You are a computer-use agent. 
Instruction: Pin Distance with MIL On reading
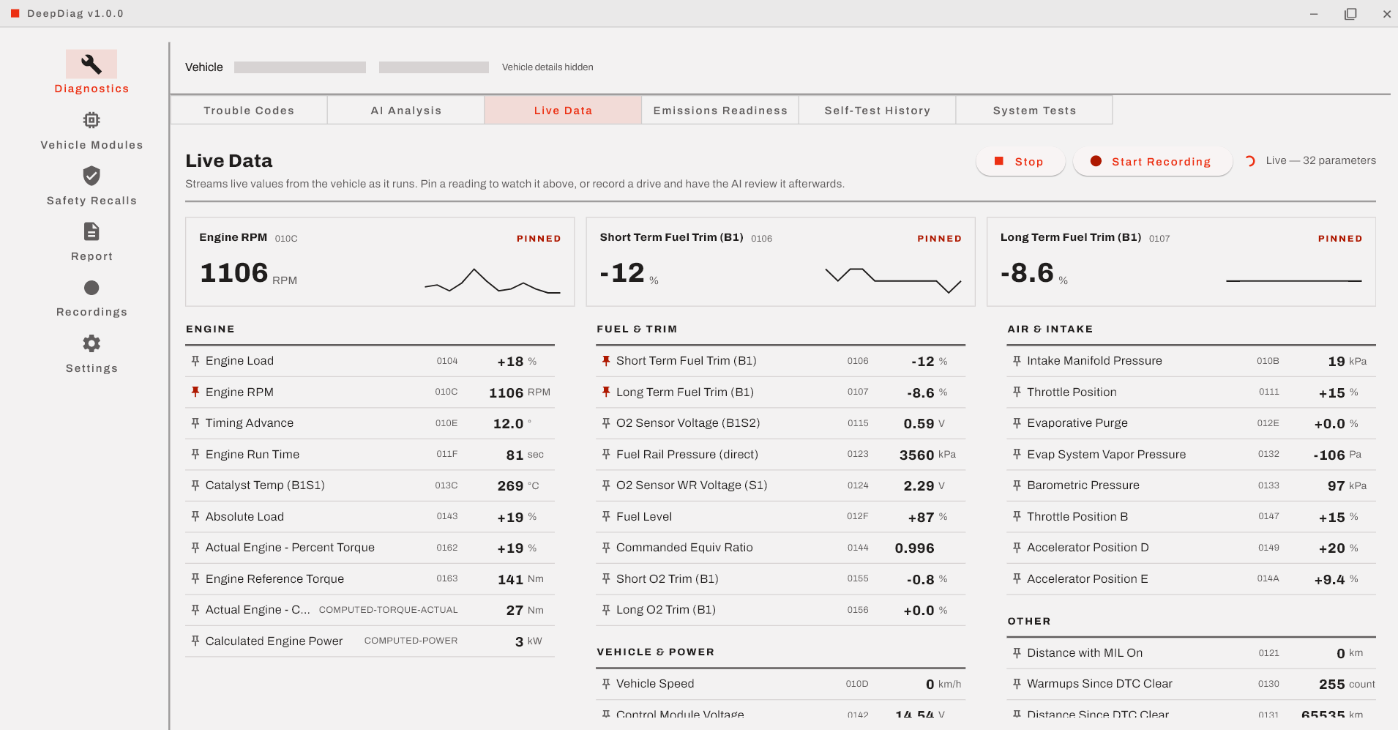tap(1017, 653)
